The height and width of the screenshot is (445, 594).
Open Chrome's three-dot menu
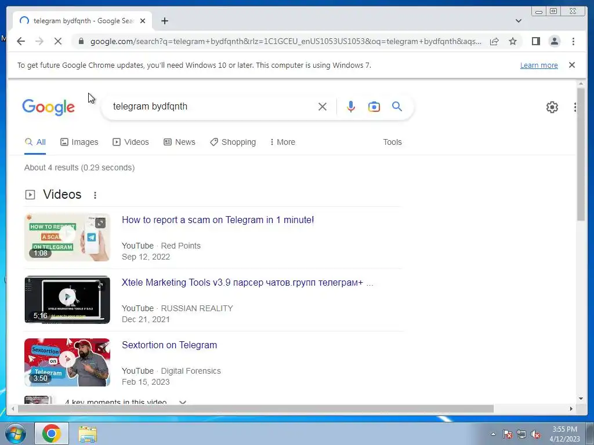tap(573, 41)
